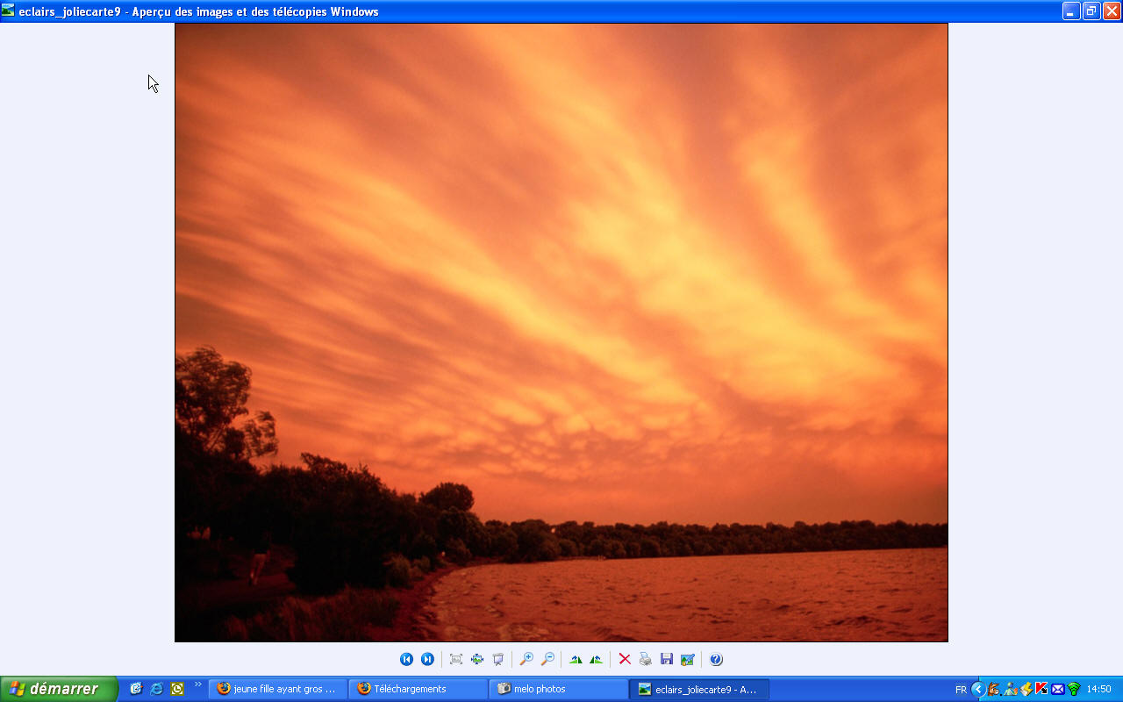
Task: Zoom out with the magnifier minus
Action: (547, 659)
